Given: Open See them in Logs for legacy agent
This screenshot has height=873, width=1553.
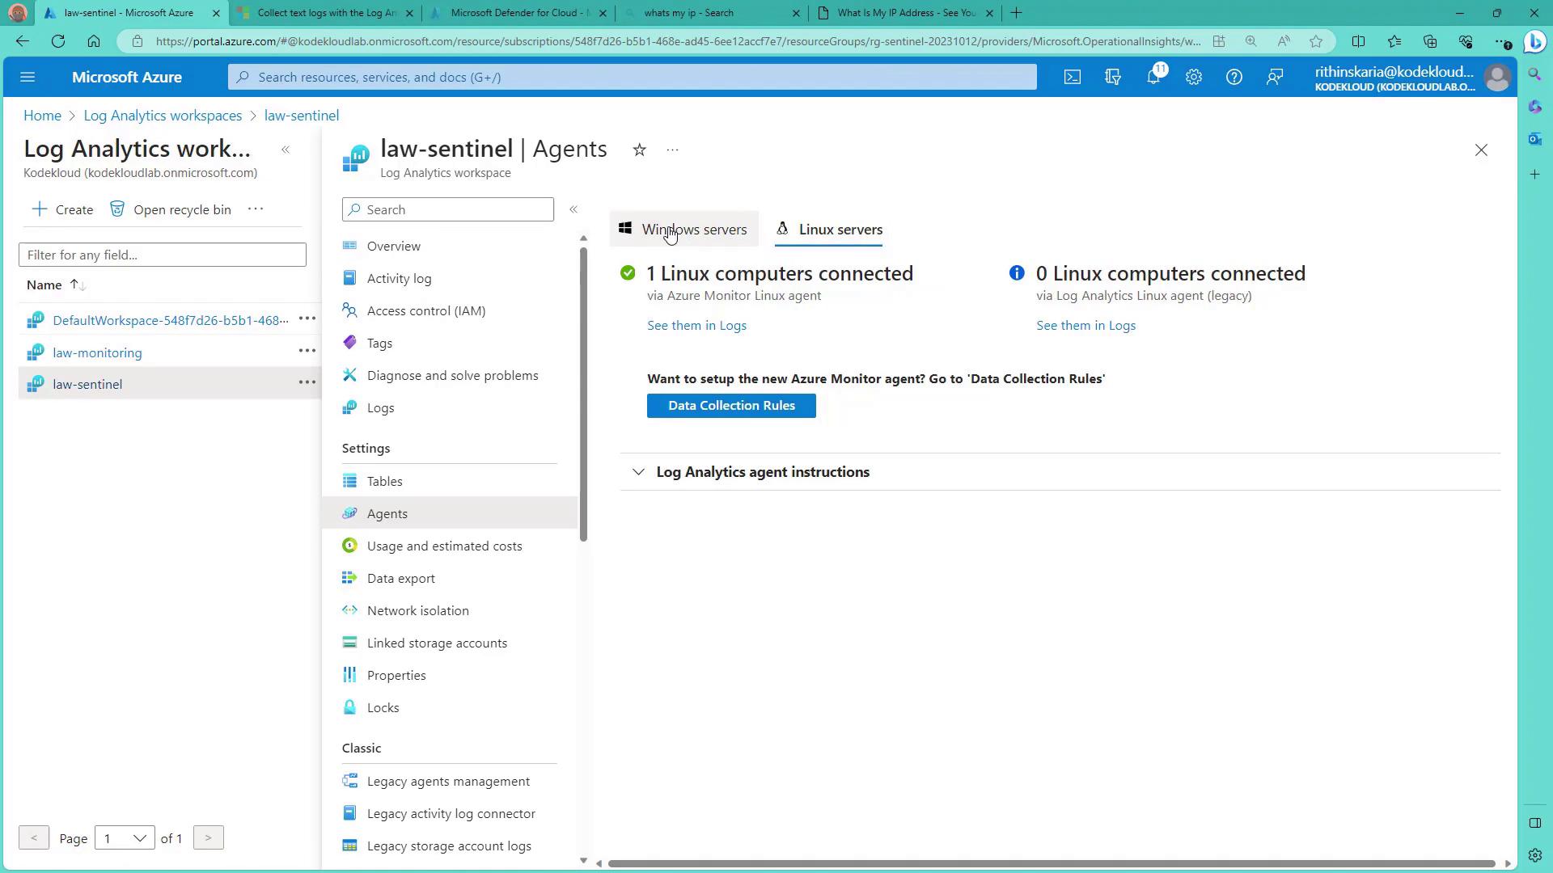Looking at the screenshot, I should [1085, 326].
